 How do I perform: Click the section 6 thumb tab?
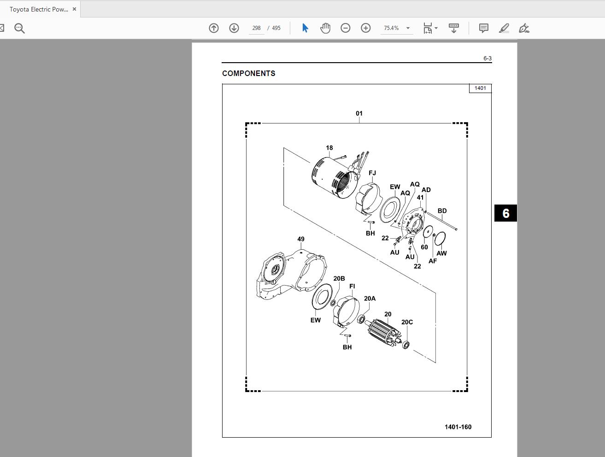[x=506, y=213]
